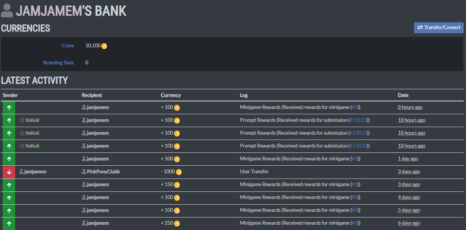Click the green arrow in the 1 day ago row

click(9, 159)
